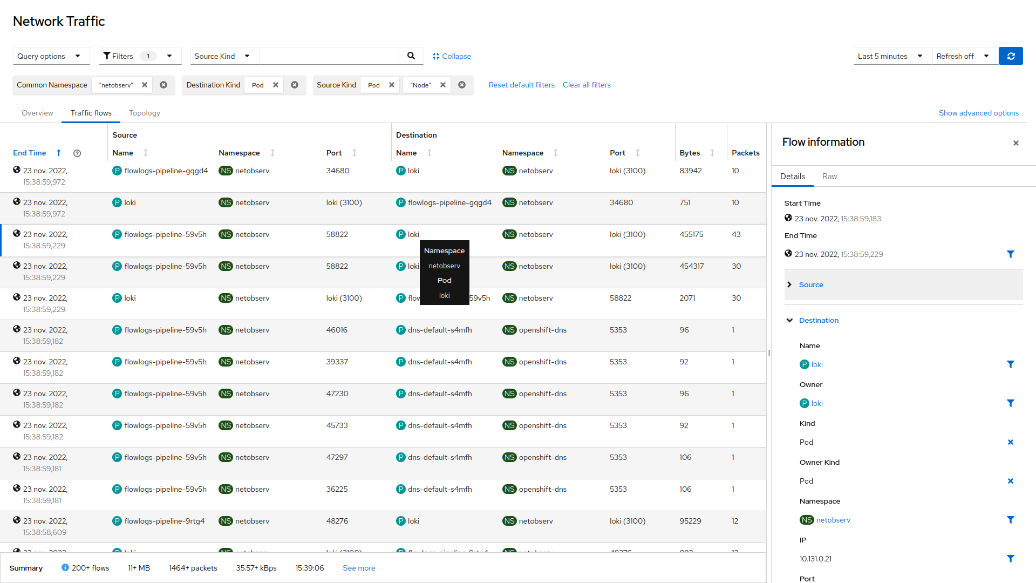1036x583 pixels.
Task: Remove the Common Namespace filter group
Action: coord(163,85)
